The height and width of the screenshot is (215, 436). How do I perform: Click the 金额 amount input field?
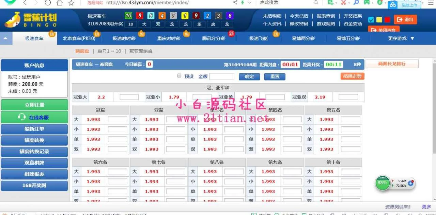(x=222, y=76)
